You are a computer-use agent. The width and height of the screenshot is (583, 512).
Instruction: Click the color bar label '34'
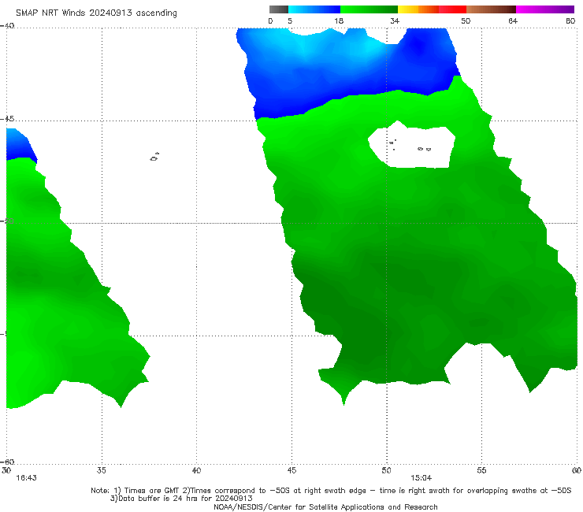coord(395,20)
